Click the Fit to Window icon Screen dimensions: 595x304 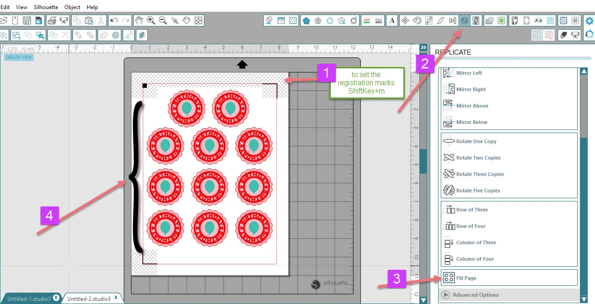click(x=198, y=21)
